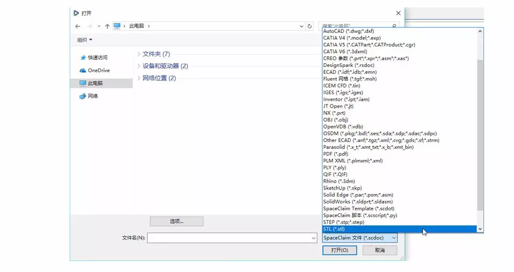Click the file type list scroll down arrow

click(480, 229)
